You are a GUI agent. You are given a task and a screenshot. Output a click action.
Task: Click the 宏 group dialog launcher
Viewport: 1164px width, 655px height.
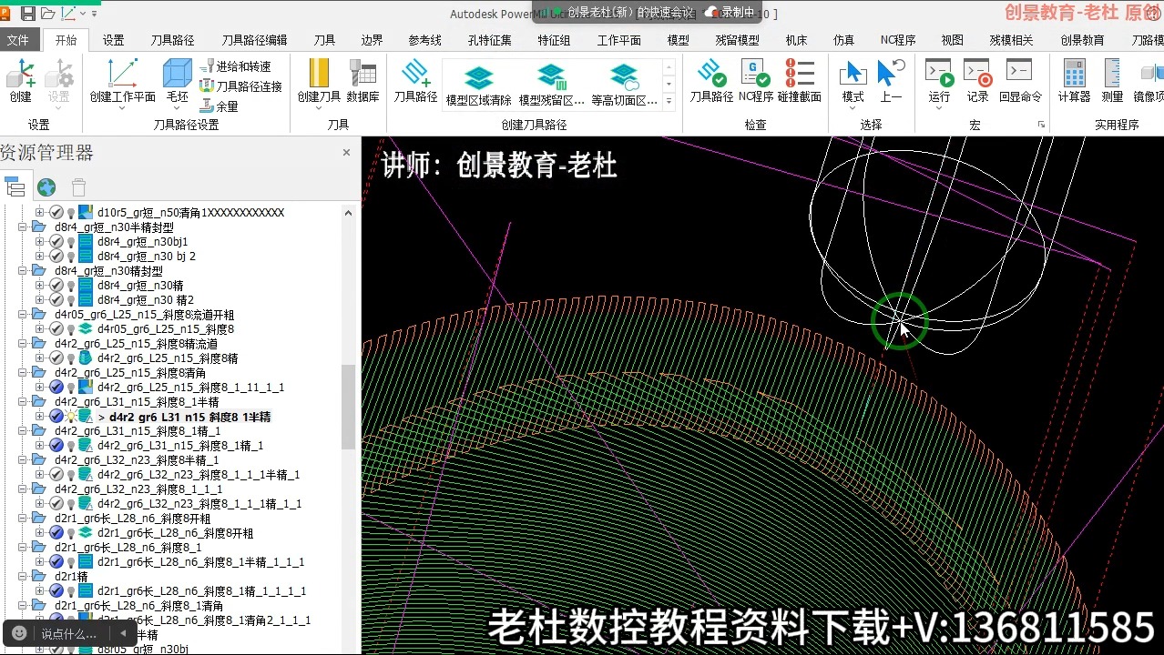coord(1040,125)
